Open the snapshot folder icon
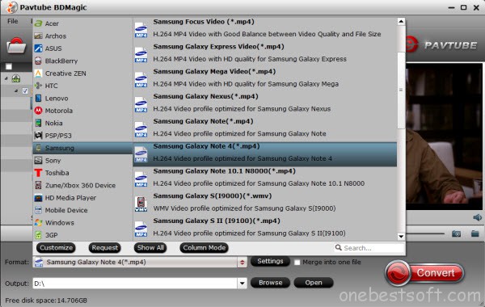The image size is (485, 307). [x=475, y=233]
